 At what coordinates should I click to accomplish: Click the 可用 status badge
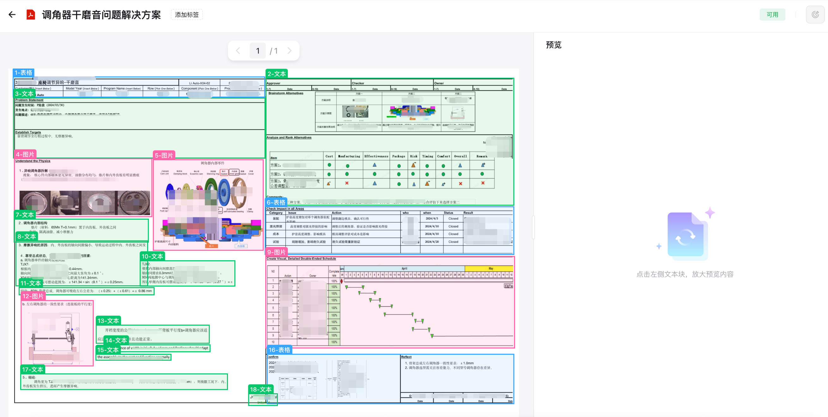pyautogui.click(x=772, y=15)
